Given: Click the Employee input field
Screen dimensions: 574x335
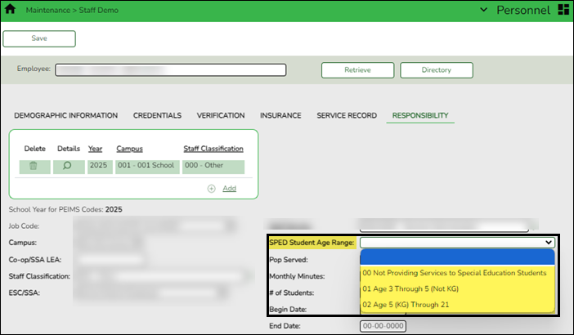Looking at the screenshot, I should point(170,69).
